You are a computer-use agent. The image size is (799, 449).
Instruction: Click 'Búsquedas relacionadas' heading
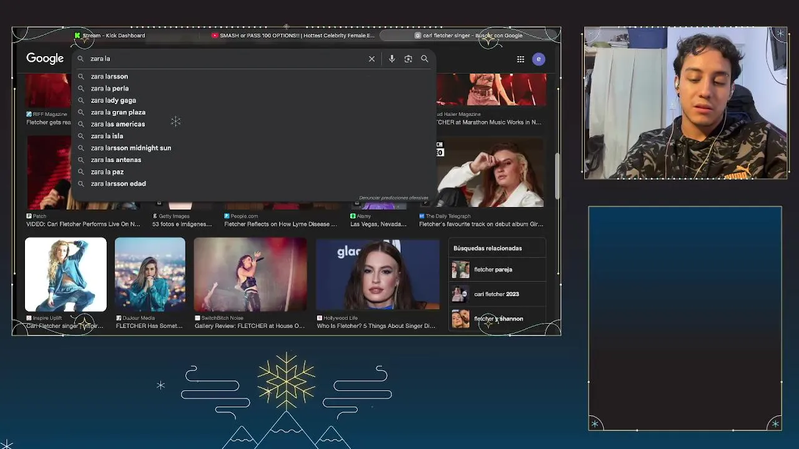click(x=488, y=248)
